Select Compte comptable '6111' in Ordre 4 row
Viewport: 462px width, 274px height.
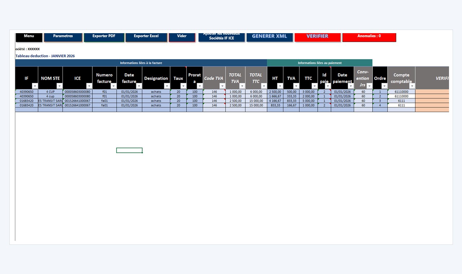pyautogui.click(x=401, y=105)
